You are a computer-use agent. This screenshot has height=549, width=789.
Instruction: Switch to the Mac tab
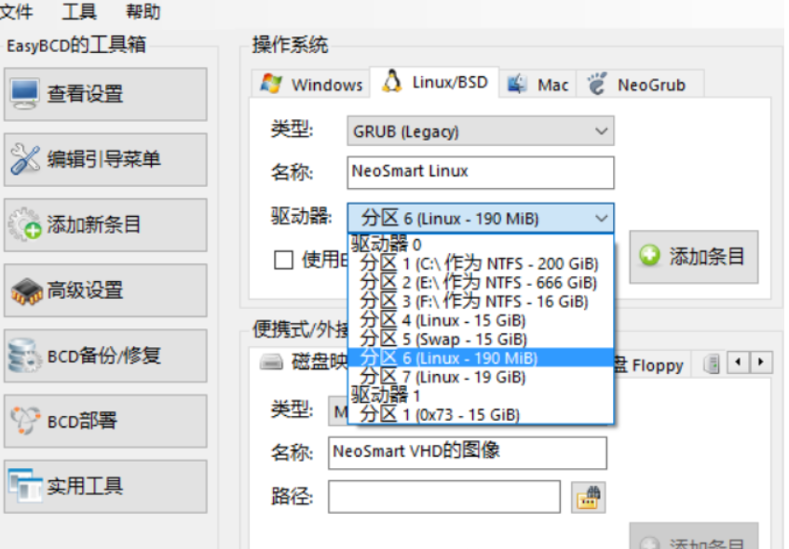coord(537,84)
